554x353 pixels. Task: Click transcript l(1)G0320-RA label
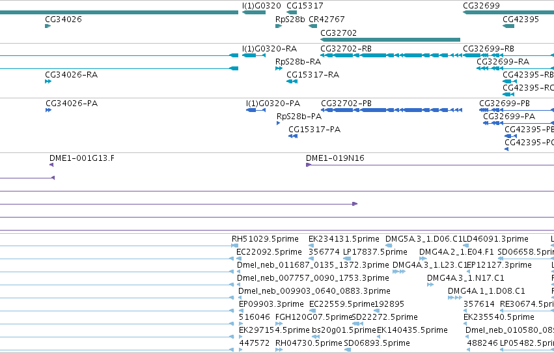270,49
